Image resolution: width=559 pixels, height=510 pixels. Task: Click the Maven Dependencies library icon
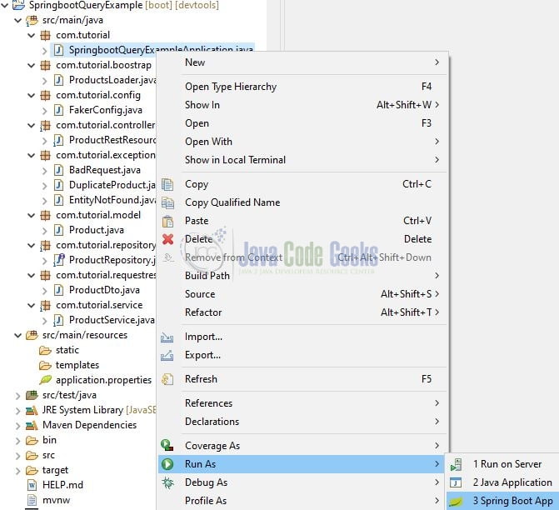(x=32, y=426)
